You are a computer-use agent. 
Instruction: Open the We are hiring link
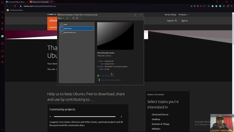(x=170, y=15)
